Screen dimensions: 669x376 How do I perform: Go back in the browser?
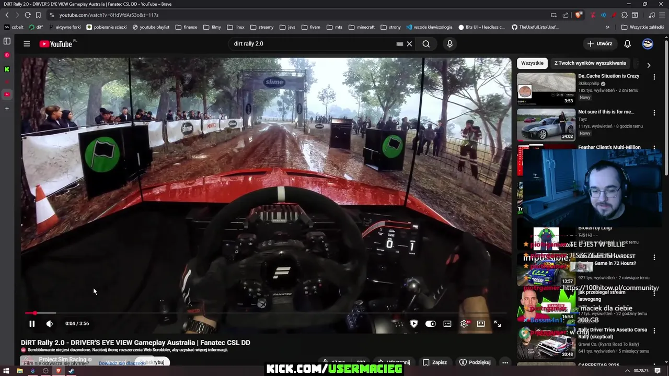[7, 15]
